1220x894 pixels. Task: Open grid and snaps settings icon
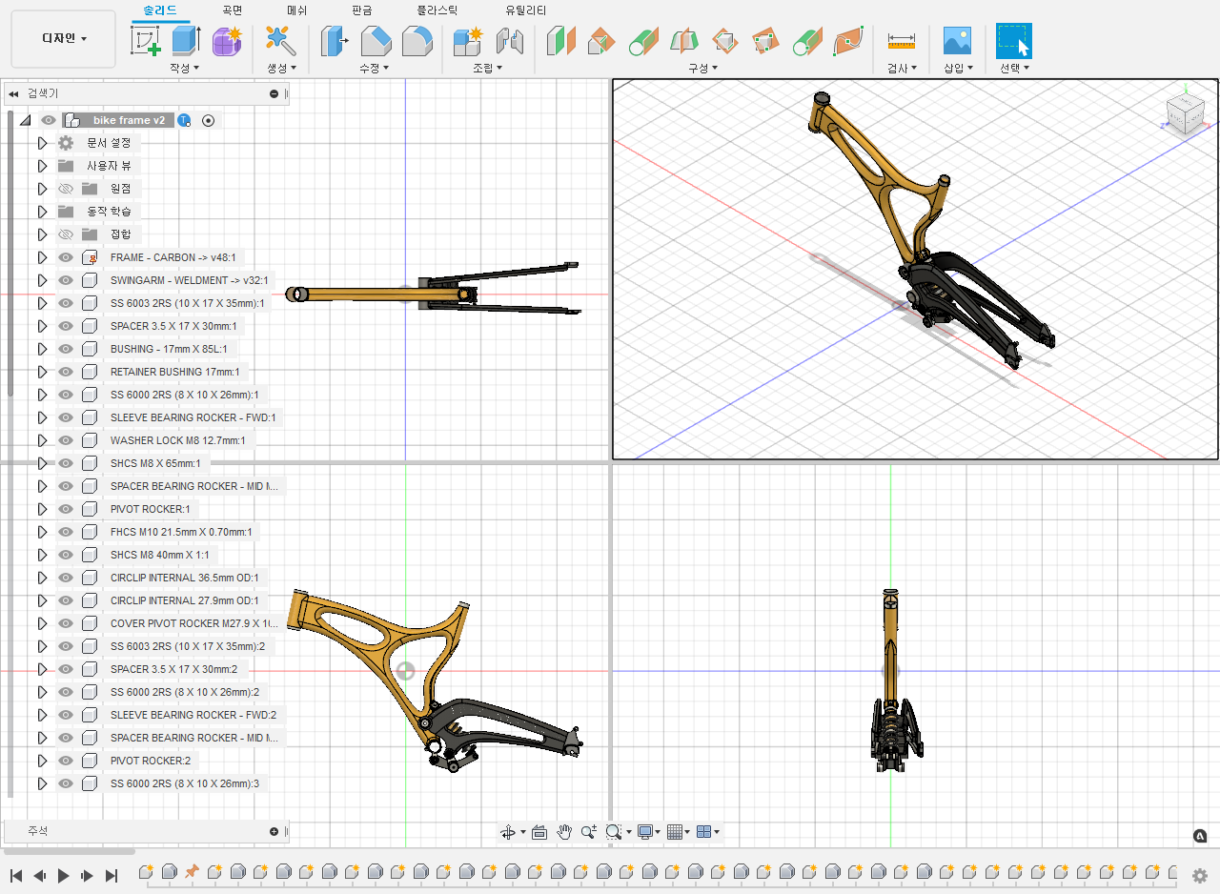tap(676, 832)
